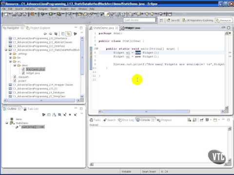Expand the bin folder node

10,58
